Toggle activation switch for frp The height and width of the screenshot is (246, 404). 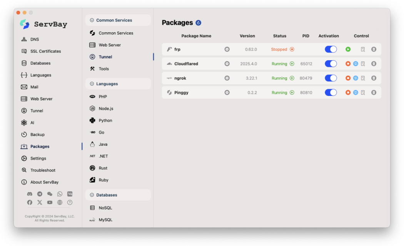[x=331, y=50]
